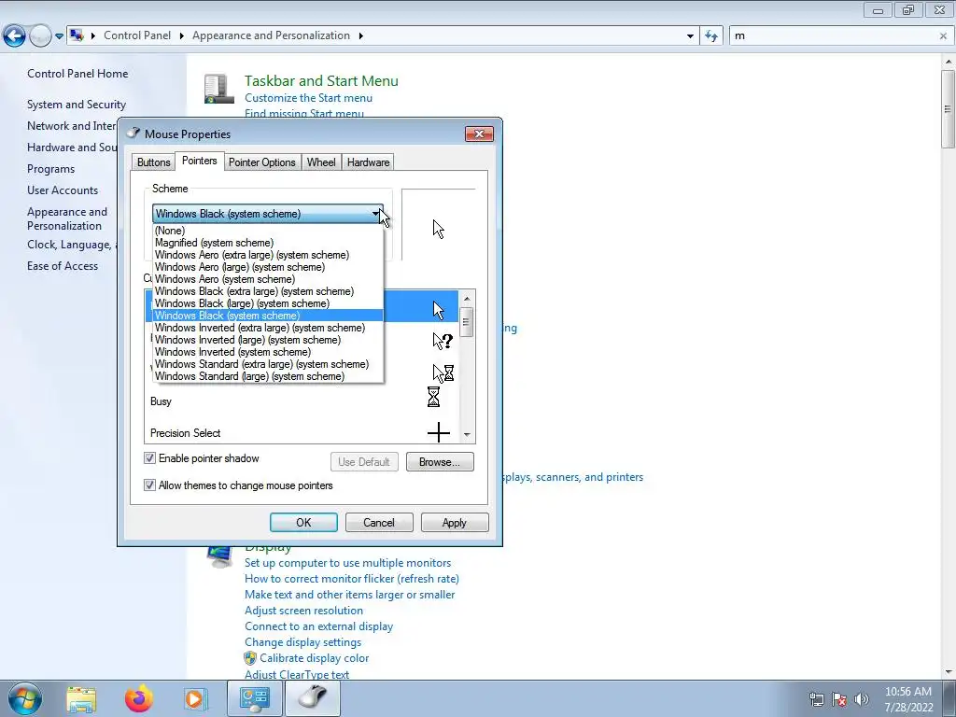956x717 pixels.
Task: Open Customize the Start menu link
Action: point(308,98)
